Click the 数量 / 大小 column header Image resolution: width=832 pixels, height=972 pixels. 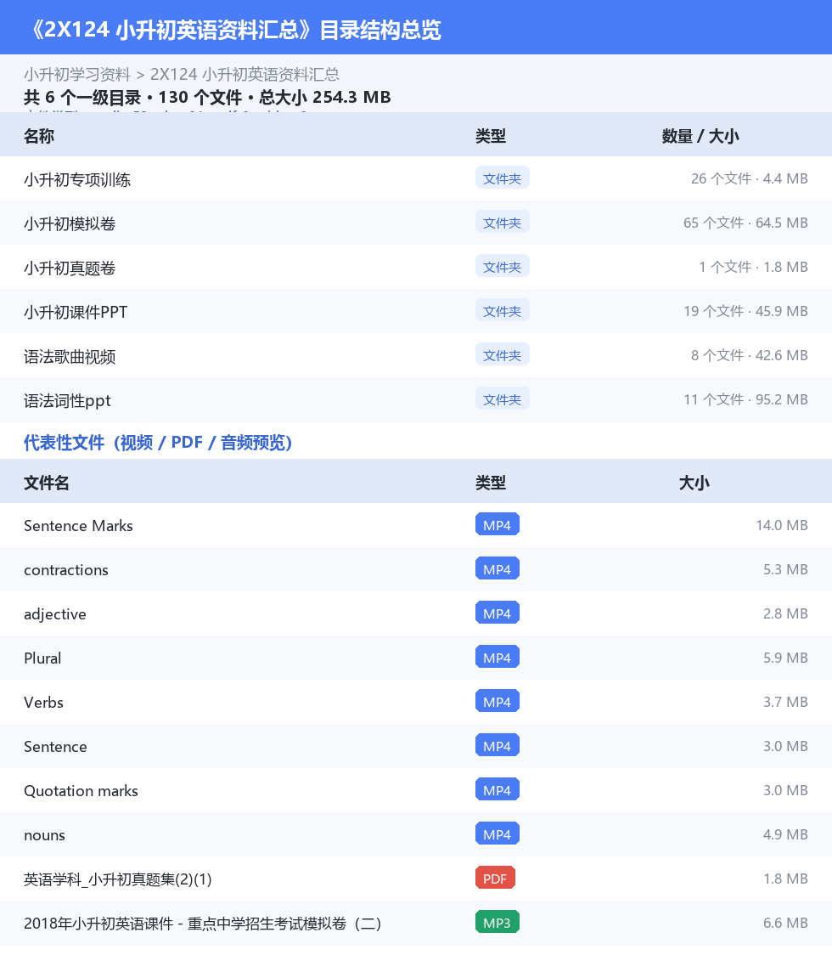[x=700, y=136]
